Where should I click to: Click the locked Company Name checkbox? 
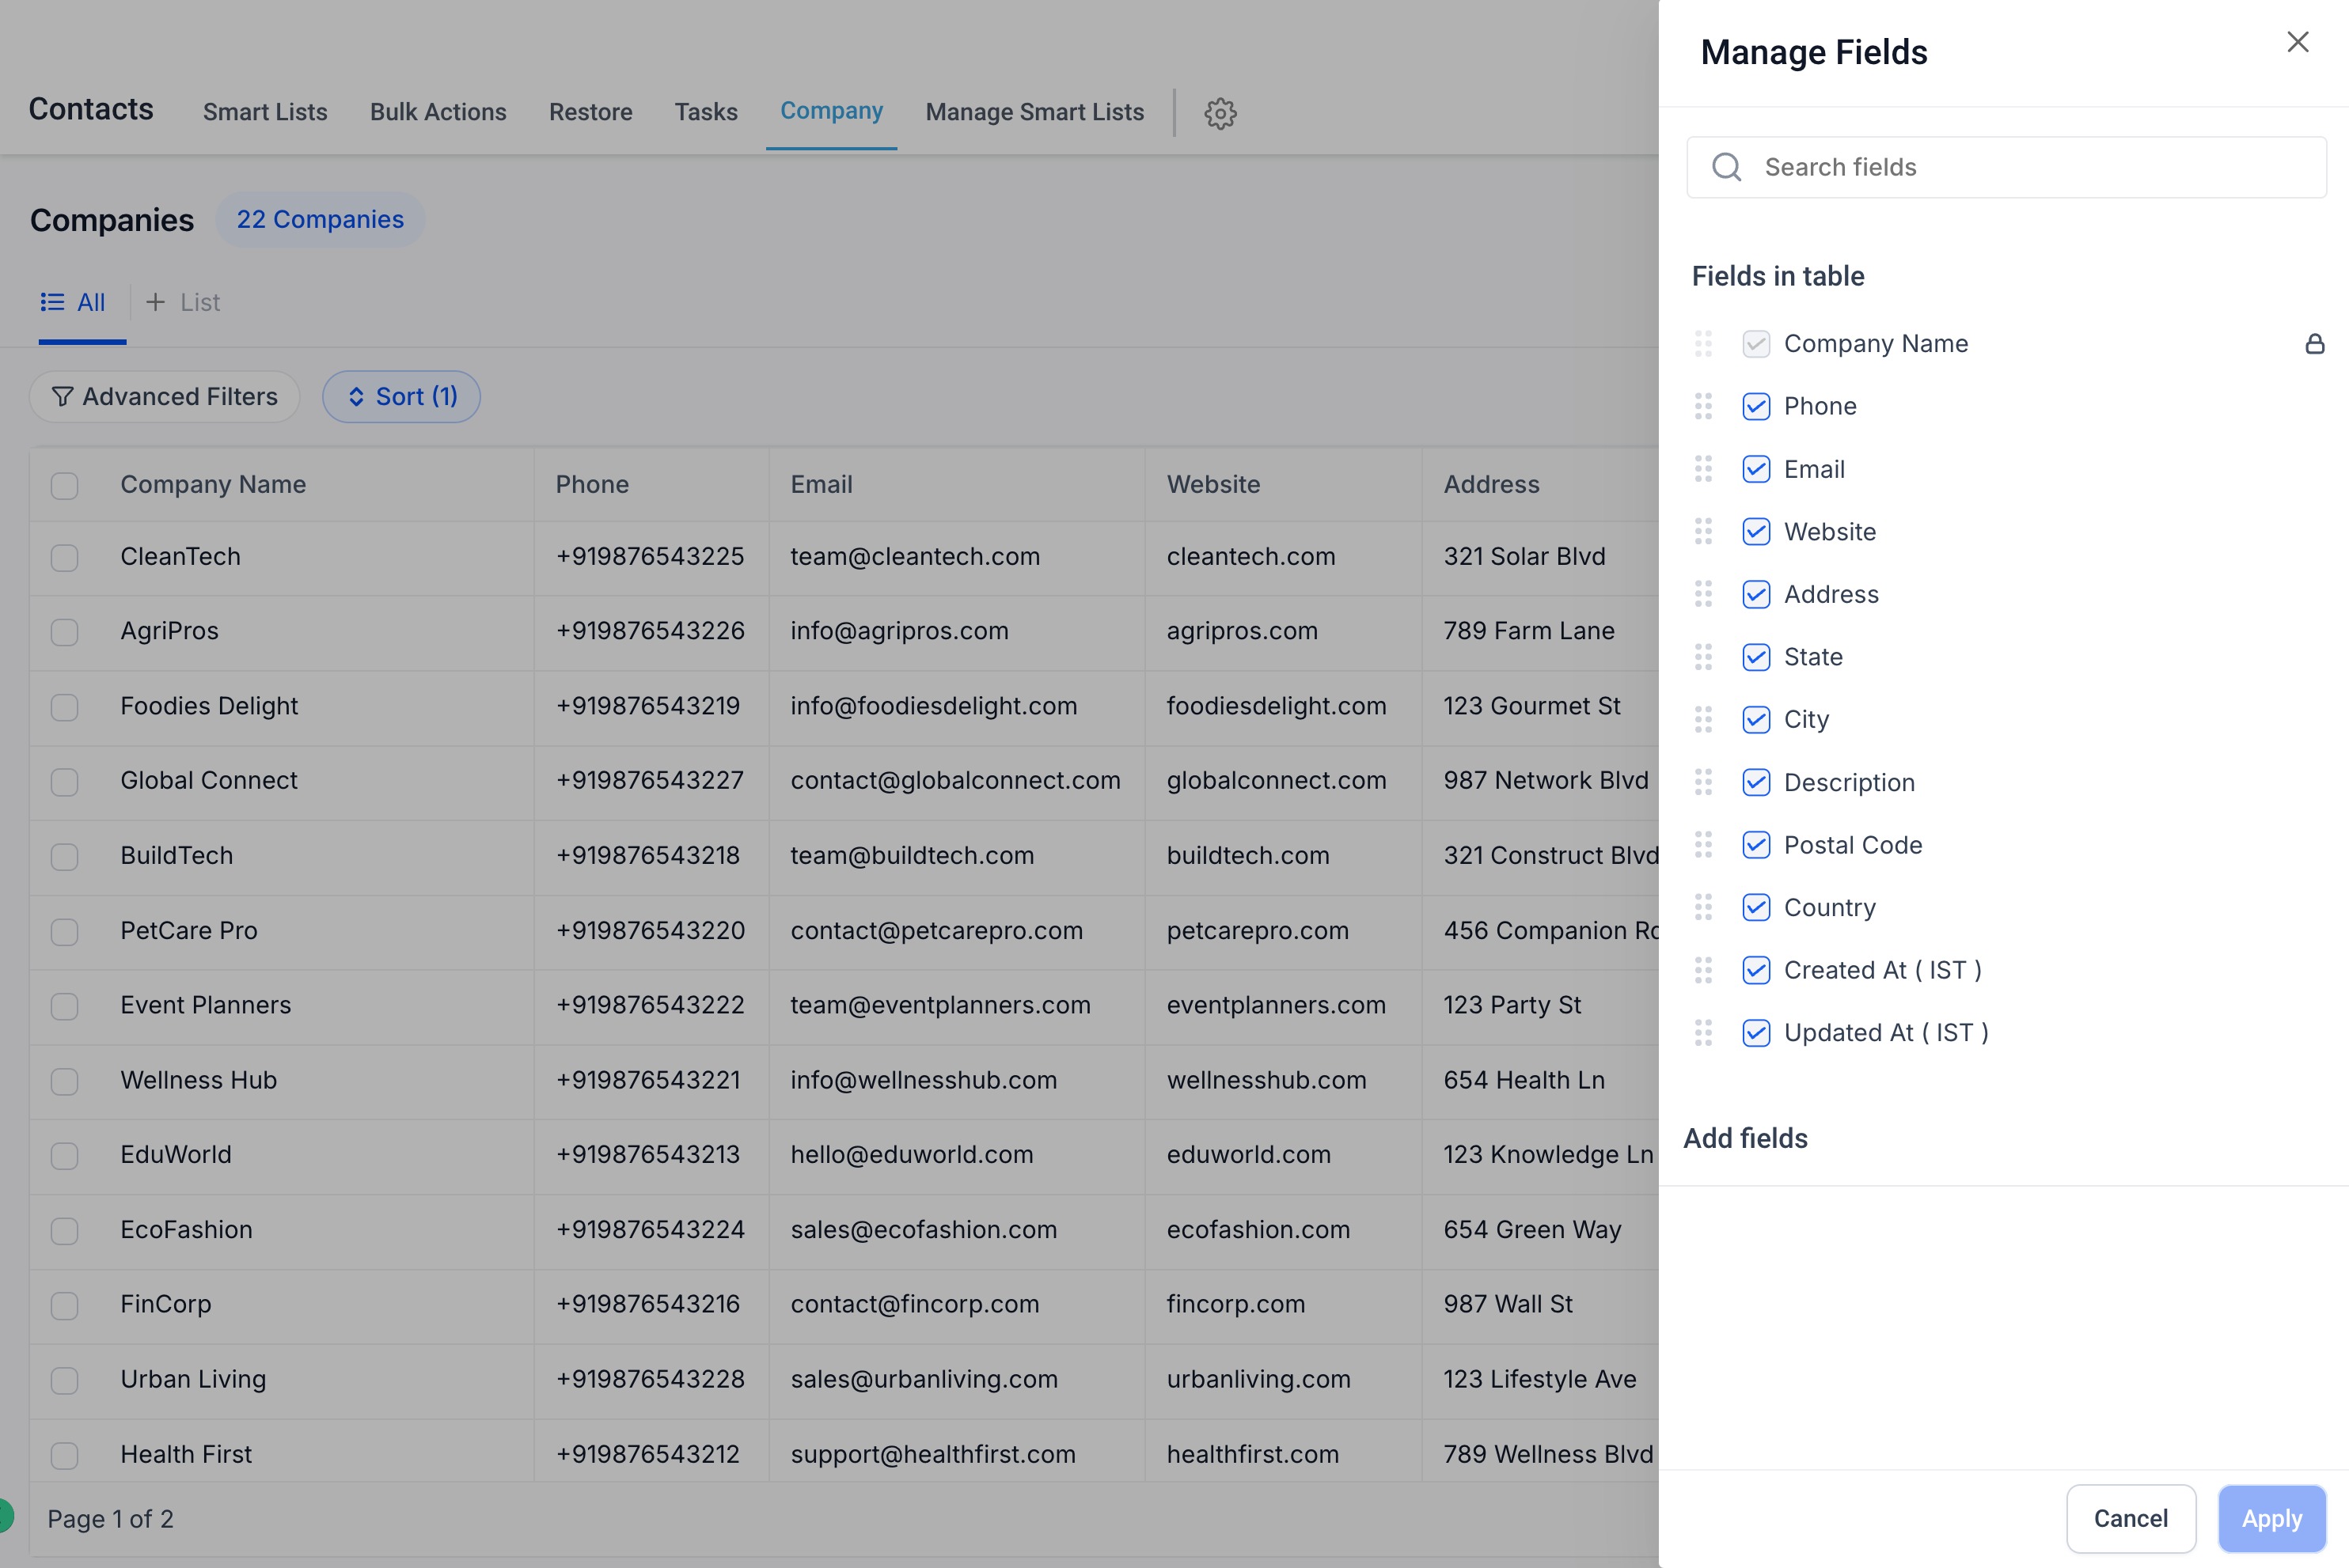[x=1755, y=344]
